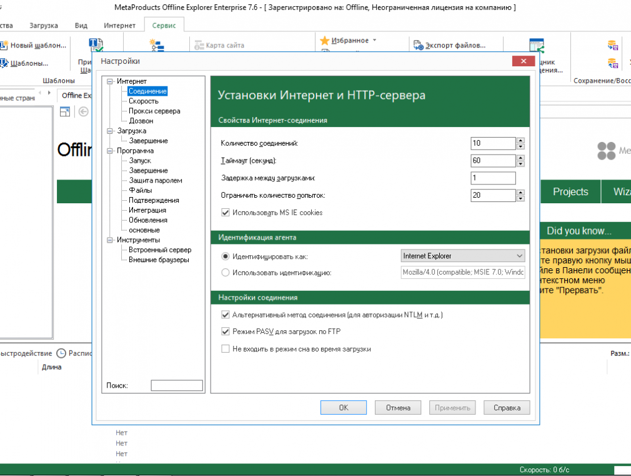Open the Internet Explorer agent dropdown
This screenshot has height=476, width=631.
click(463, 256)
